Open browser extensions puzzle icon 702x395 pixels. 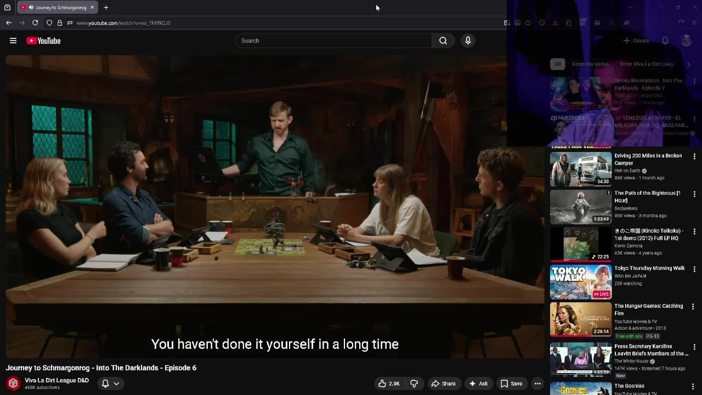[568, 22]
